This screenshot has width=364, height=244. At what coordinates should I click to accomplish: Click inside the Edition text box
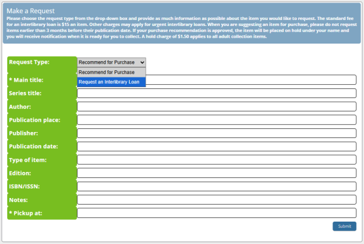[216, 173]
